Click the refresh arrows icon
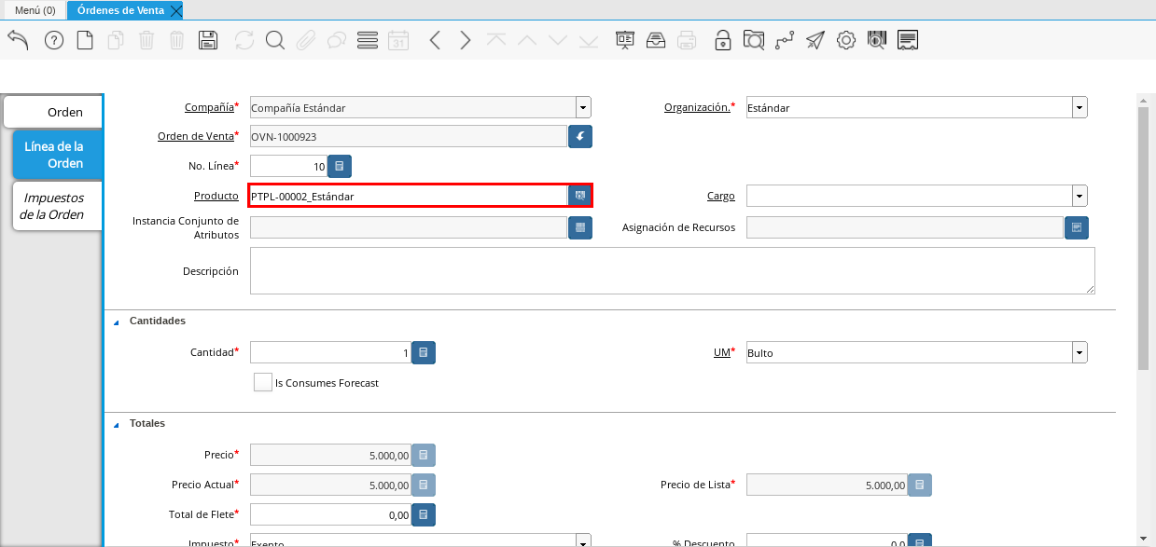The height and width of the screenshot is (547, 1156). 244,40
